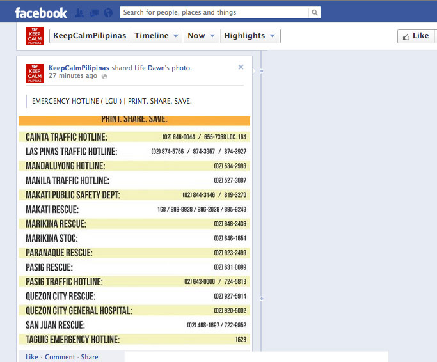Open the notifications globe icon

(x=108, y=13)
